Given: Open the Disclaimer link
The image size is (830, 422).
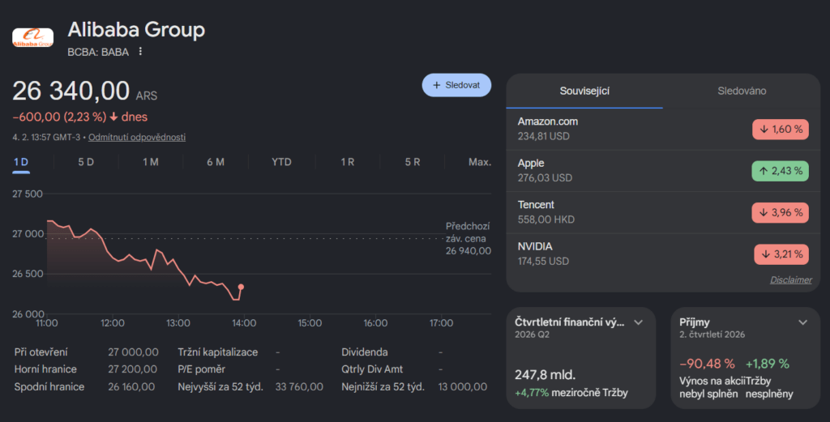Looking at the screenshot, I should (790, 280).
